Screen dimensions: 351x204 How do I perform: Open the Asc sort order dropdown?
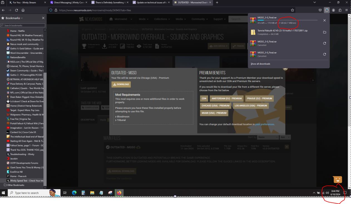pyautogui.click(x=285, y=137)
